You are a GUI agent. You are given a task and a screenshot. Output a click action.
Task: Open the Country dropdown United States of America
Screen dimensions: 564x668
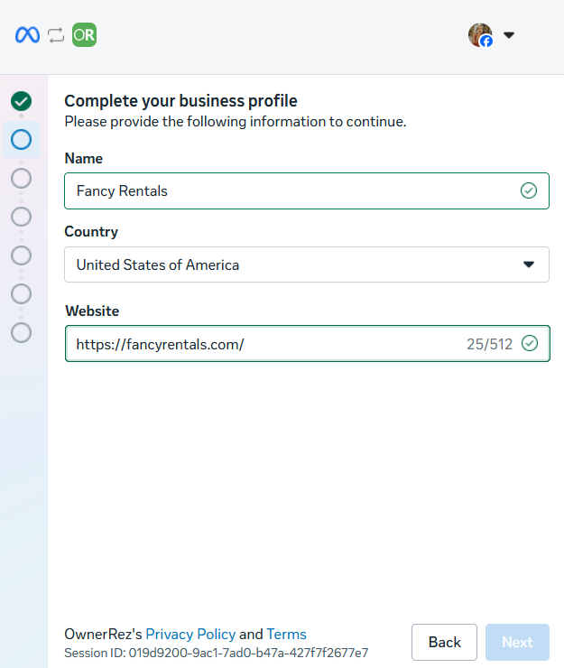click(307, 264)
